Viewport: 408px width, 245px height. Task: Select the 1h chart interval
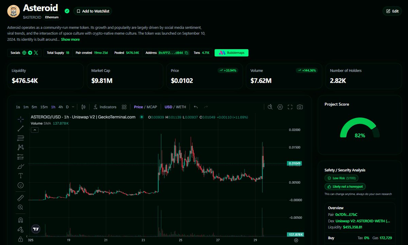[53, 107]
